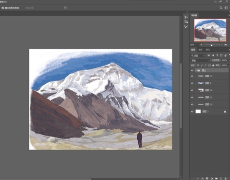Zoom in with large mountain icon in Navigator
The width and height of the screenshot is (230, 180).
(x=226, y=45)
